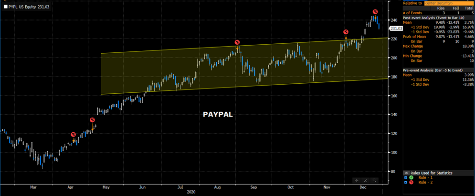Click the # of Events row label
475x196 pixels.
tap(412, 13)
